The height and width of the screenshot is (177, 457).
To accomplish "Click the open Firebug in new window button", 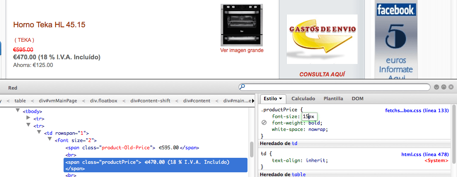I will click(x=444, y=87).
